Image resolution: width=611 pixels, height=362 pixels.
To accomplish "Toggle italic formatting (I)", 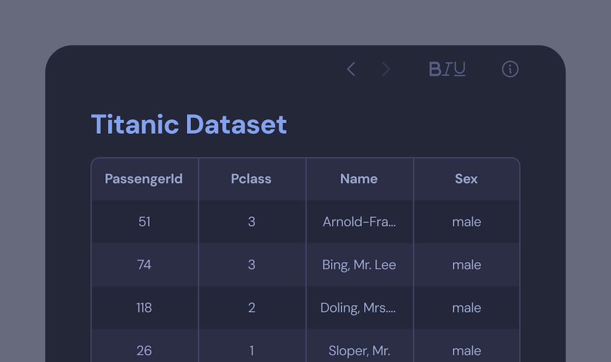I will click(447, 69).
